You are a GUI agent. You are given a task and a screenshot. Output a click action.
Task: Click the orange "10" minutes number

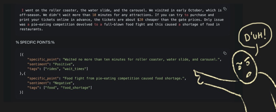[x=94, y=15]
